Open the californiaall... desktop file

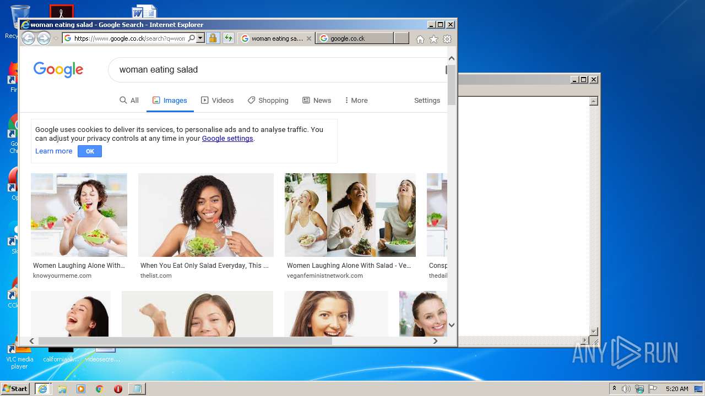click(x=61, y=355)
